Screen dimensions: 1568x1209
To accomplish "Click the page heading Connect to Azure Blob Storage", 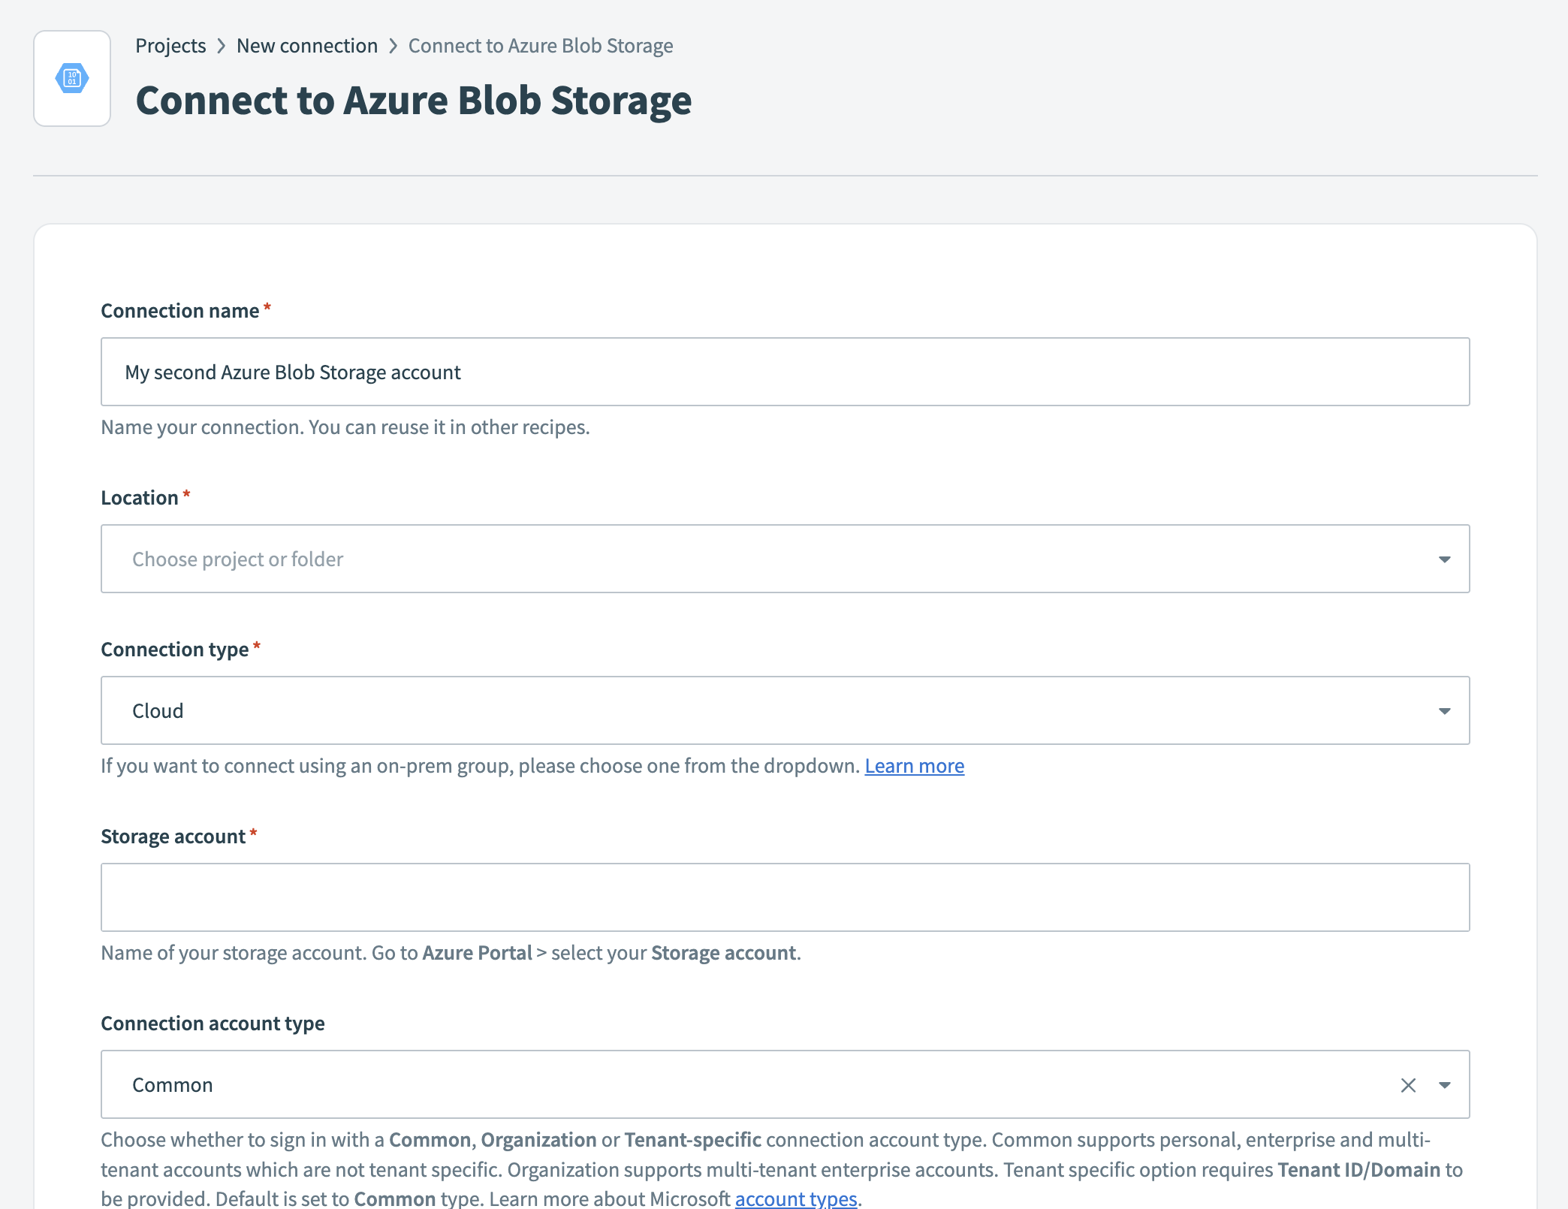I will [414, 101].
